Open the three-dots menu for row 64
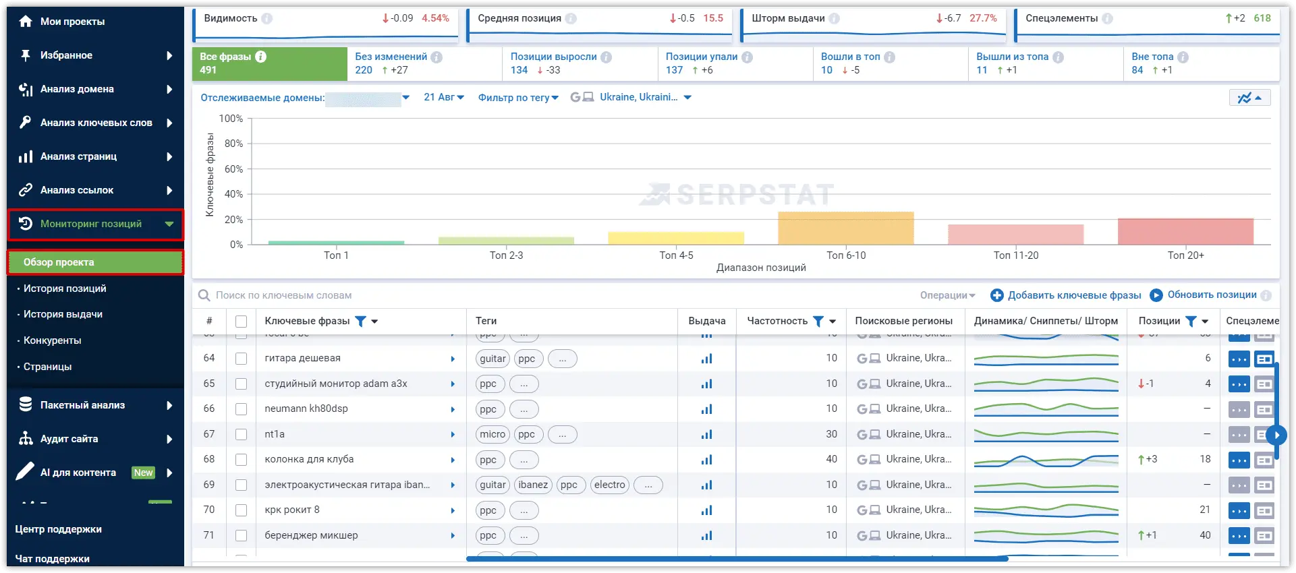The height and width of the screenshot is (573, 1296). tap(1239, 359)
